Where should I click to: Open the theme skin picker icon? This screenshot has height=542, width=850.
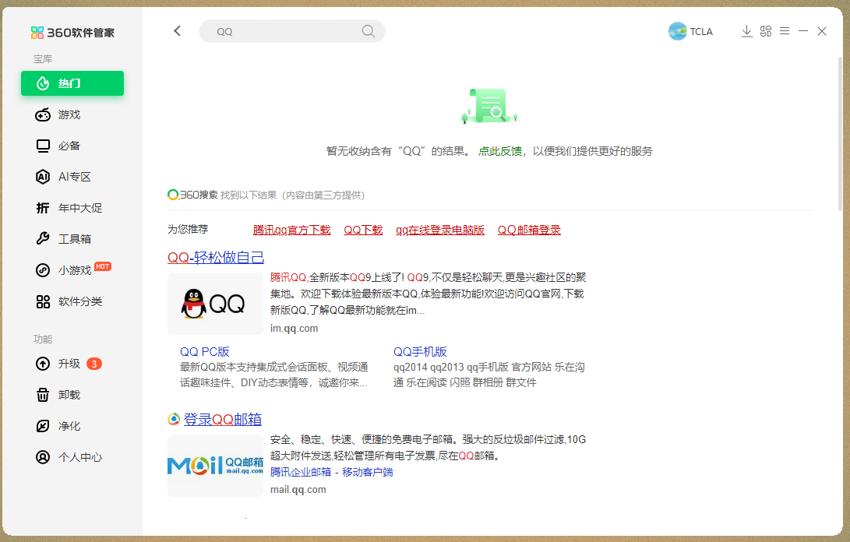[x=765, y=30]
